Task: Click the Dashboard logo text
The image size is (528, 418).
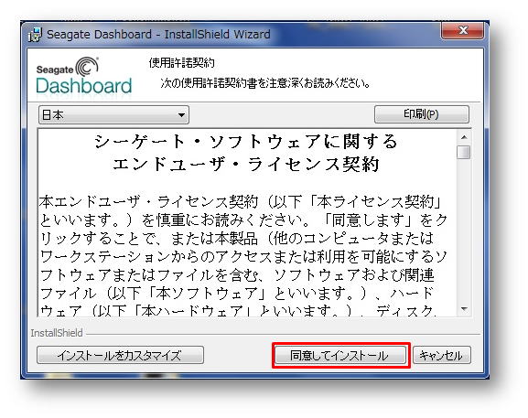Action: (83, 86)
